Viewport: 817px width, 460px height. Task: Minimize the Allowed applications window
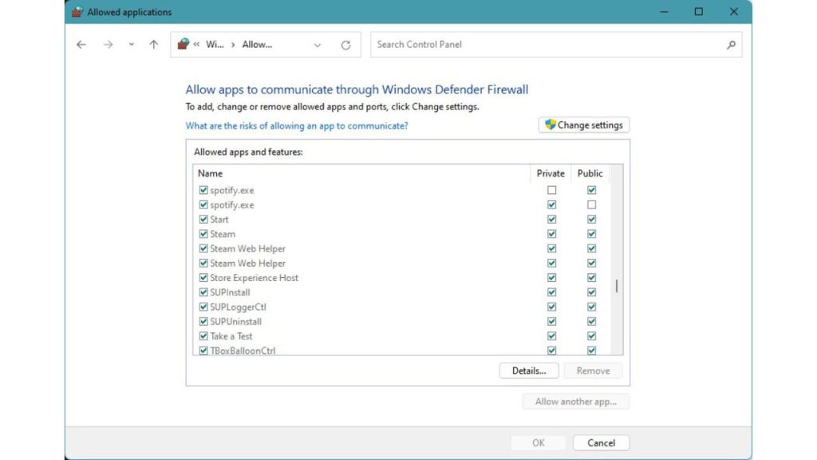[665, 12]
